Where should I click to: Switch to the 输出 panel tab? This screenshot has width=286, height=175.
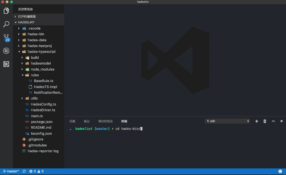(87, 121)
